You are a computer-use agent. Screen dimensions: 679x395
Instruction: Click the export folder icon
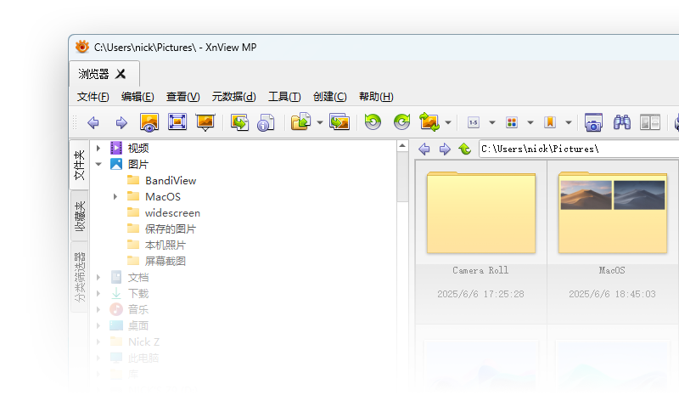300,121
